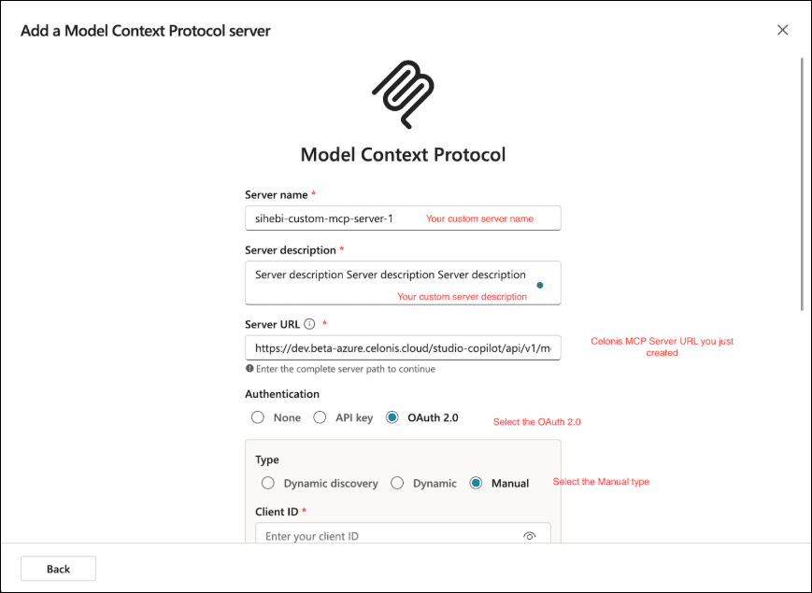812x593 pixels.
Task: Close the Add server dialog
Action: (782, 29)
